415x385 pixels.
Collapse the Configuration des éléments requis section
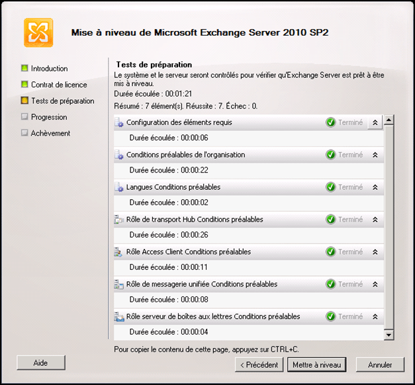pos(375,122)
